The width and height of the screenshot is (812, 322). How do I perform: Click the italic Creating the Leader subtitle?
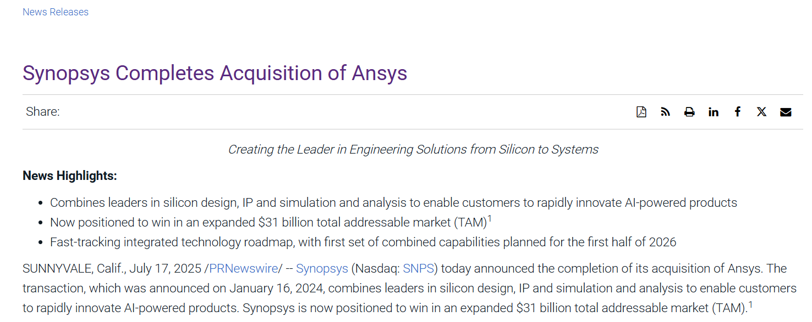(x=413, y=149)
